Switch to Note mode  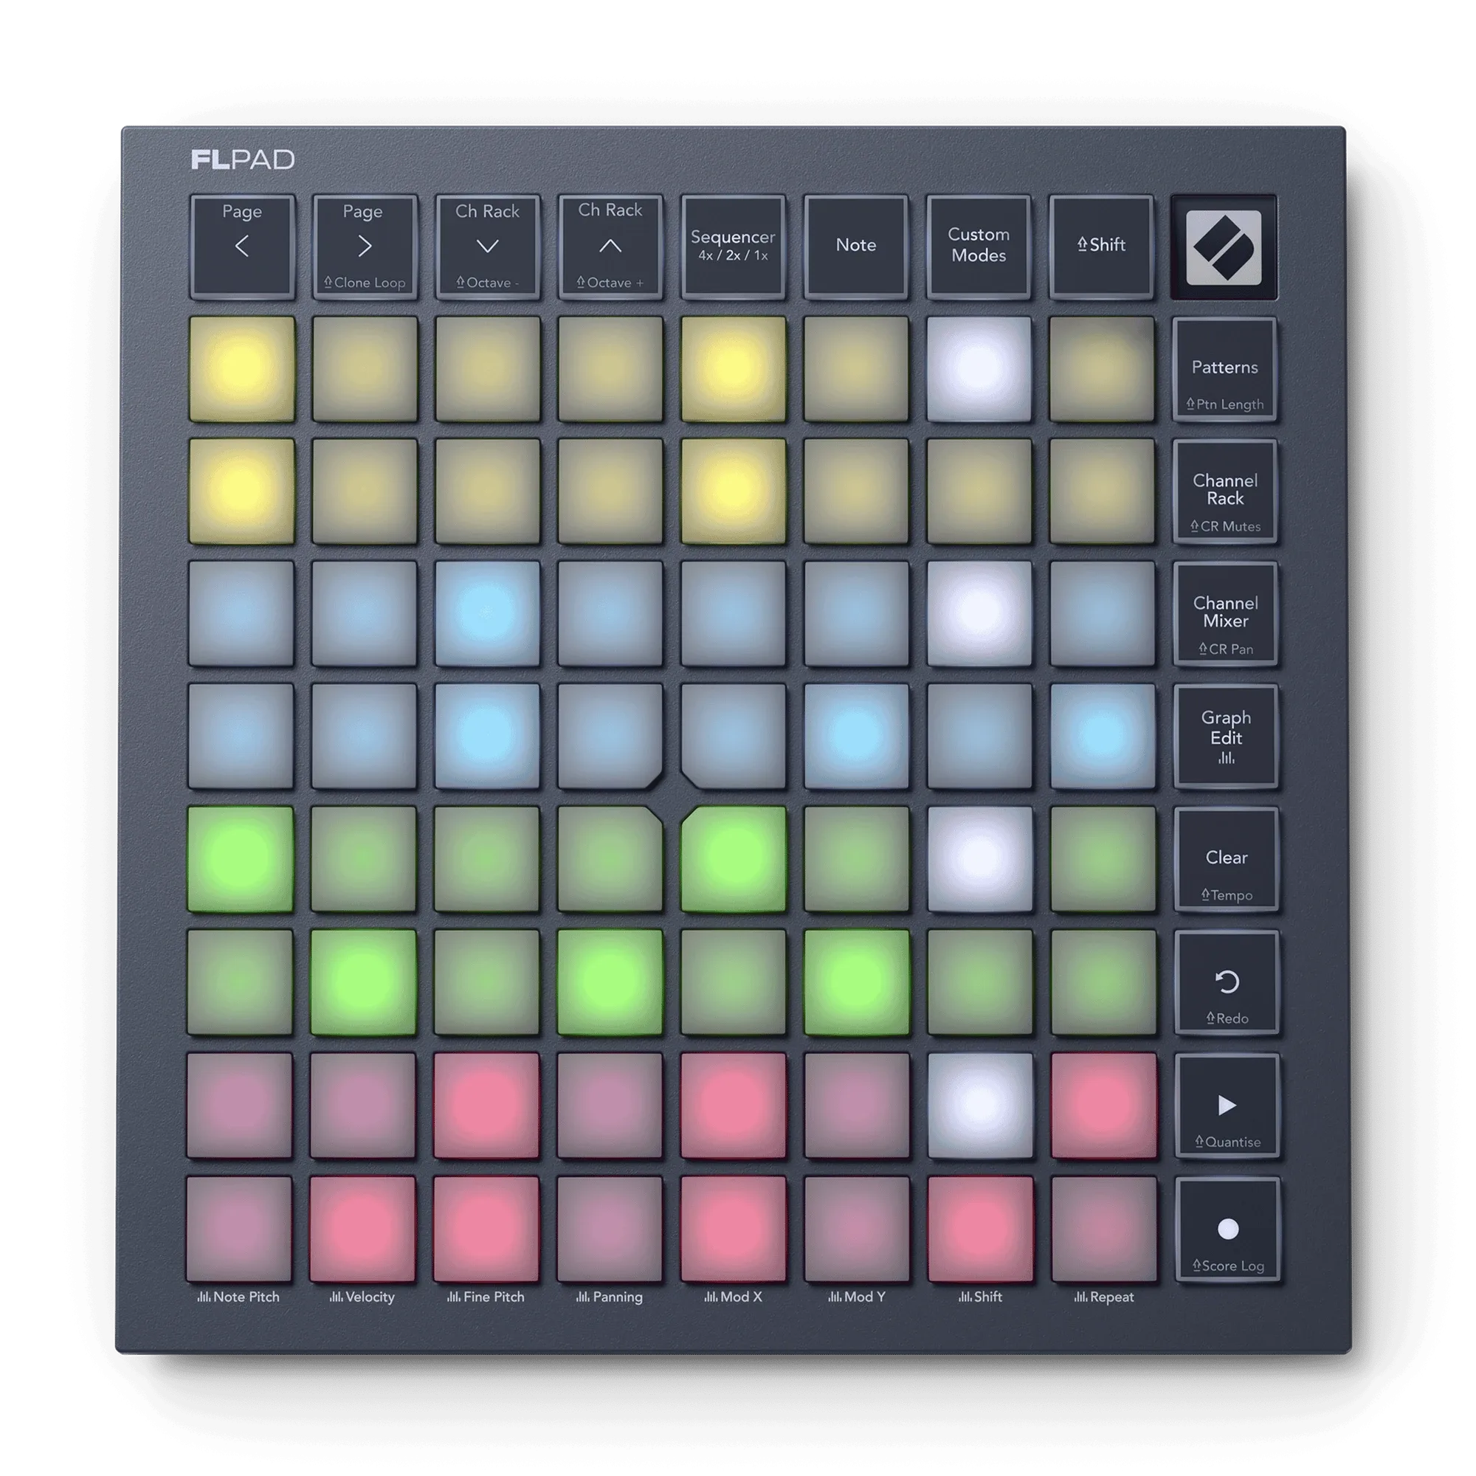pos(855,246)
